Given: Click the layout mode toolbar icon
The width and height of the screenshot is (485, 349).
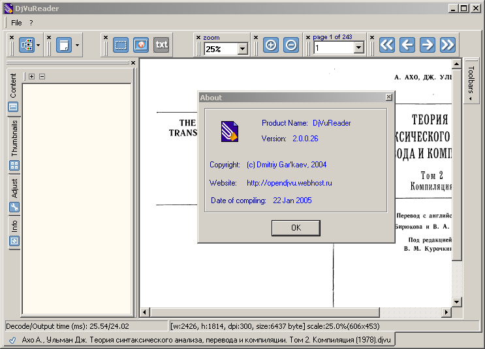Looking at the screenshot, I should point(27,45).
